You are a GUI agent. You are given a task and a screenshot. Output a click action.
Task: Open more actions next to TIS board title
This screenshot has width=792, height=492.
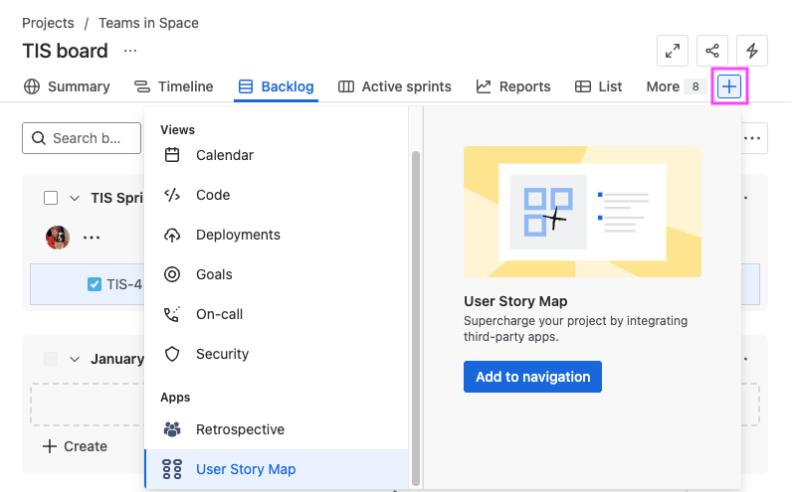click(x=130, y=51)
